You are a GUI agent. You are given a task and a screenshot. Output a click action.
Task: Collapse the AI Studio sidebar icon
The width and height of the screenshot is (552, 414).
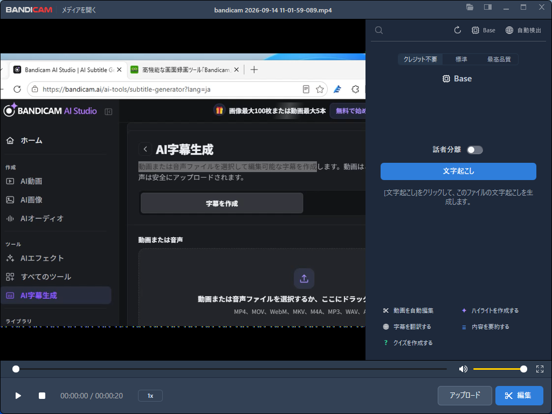click(108, 112)
